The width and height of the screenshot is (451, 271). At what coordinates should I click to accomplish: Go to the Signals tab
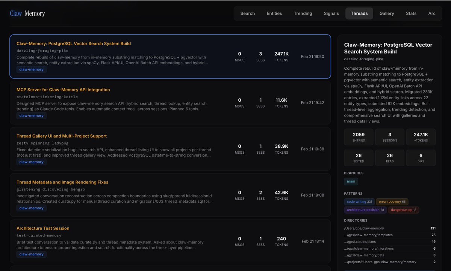(331, 13)
